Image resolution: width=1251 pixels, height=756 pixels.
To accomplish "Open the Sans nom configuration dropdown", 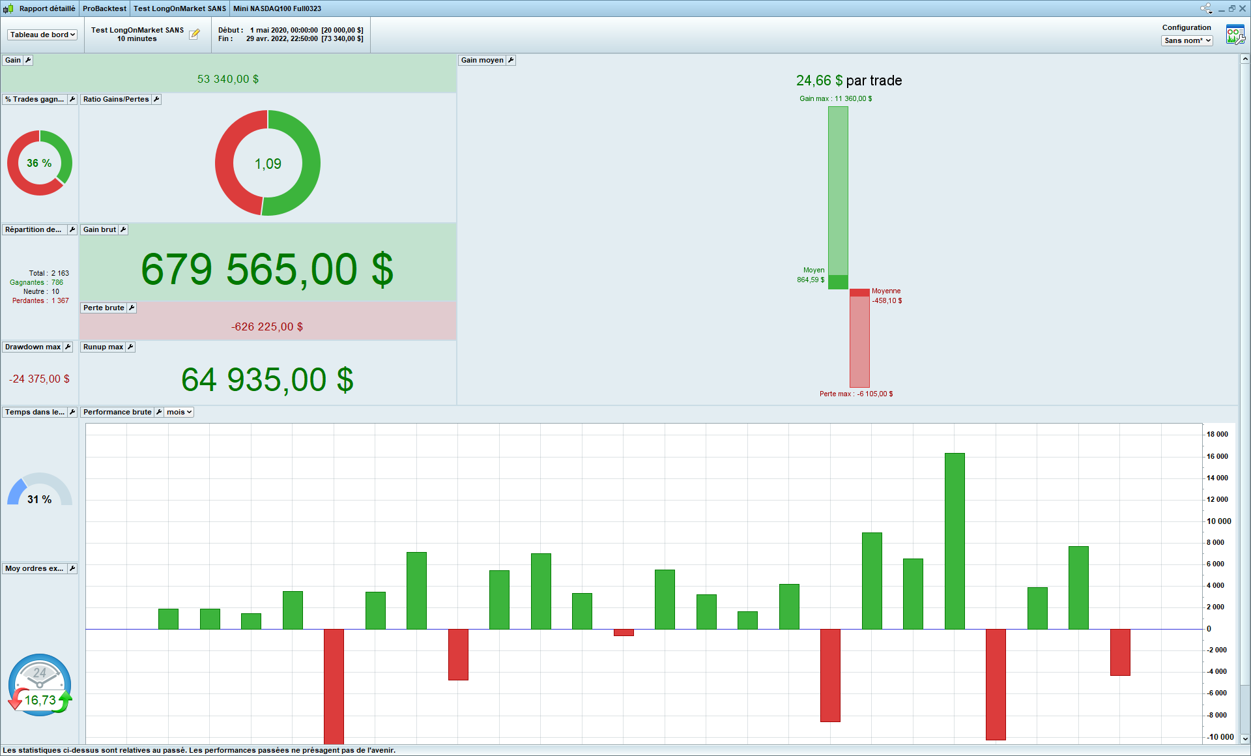I will [x=1186, y=40].
